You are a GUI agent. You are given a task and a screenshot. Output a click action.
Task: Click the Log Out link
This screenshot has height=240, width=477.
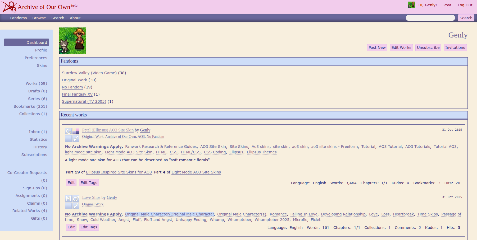coord(465,5)
